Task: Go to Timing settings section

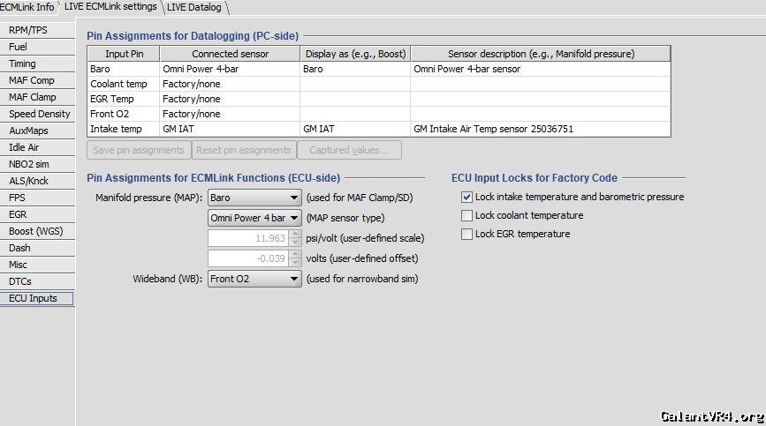Action: click(23, 64)
